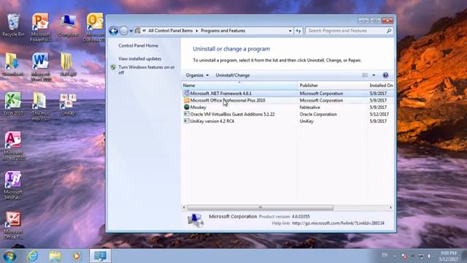
Task: Select the Microsoft Office Picture Manager desktop icon
Action: click(x=13, y=226)
